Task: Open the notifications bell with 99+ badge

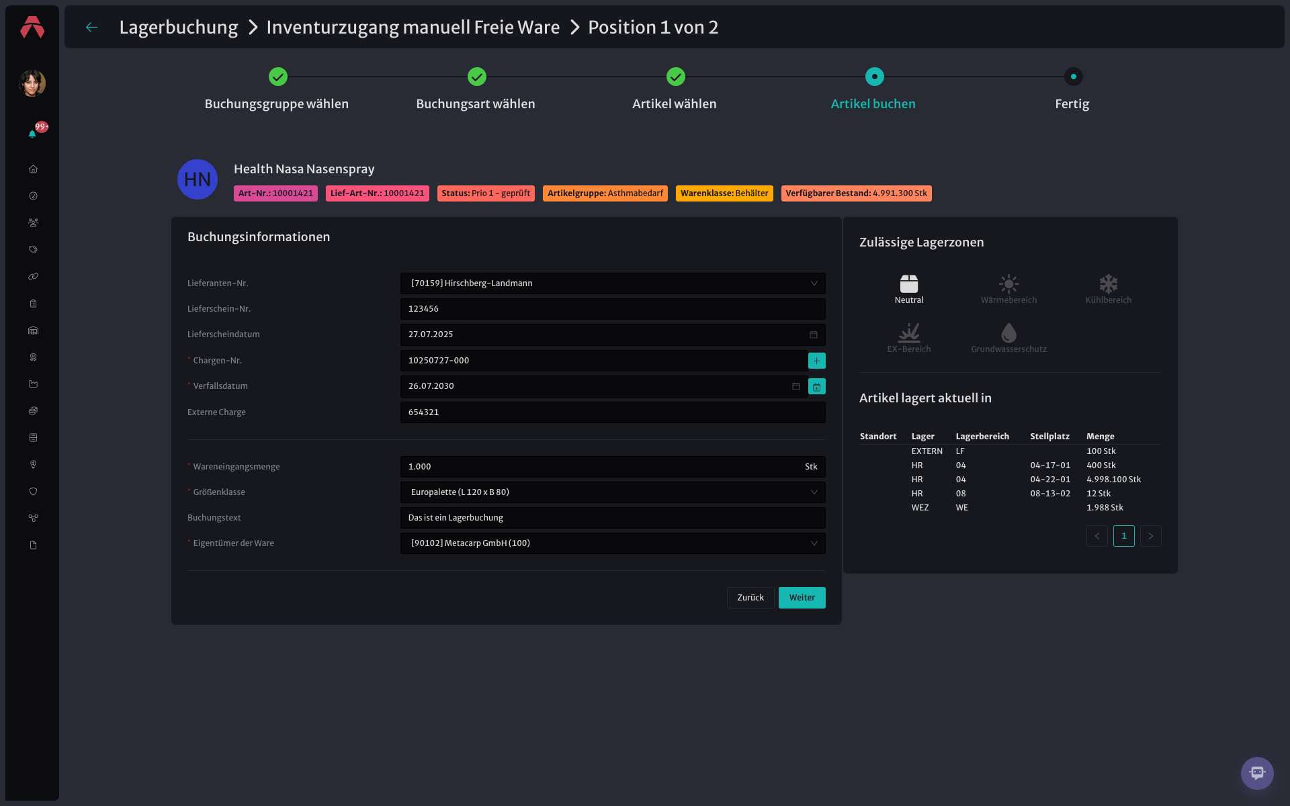Action: [32, 134]
